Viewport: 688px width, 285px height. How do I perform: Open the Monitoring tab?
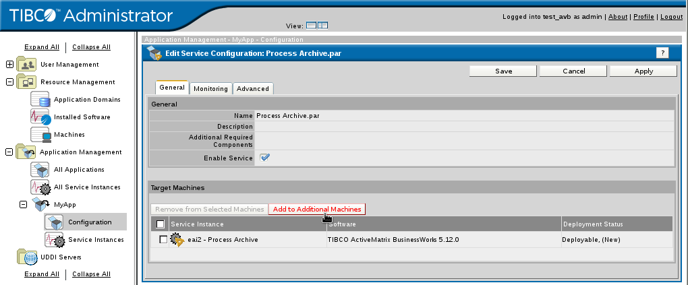[x=210, y=88]
